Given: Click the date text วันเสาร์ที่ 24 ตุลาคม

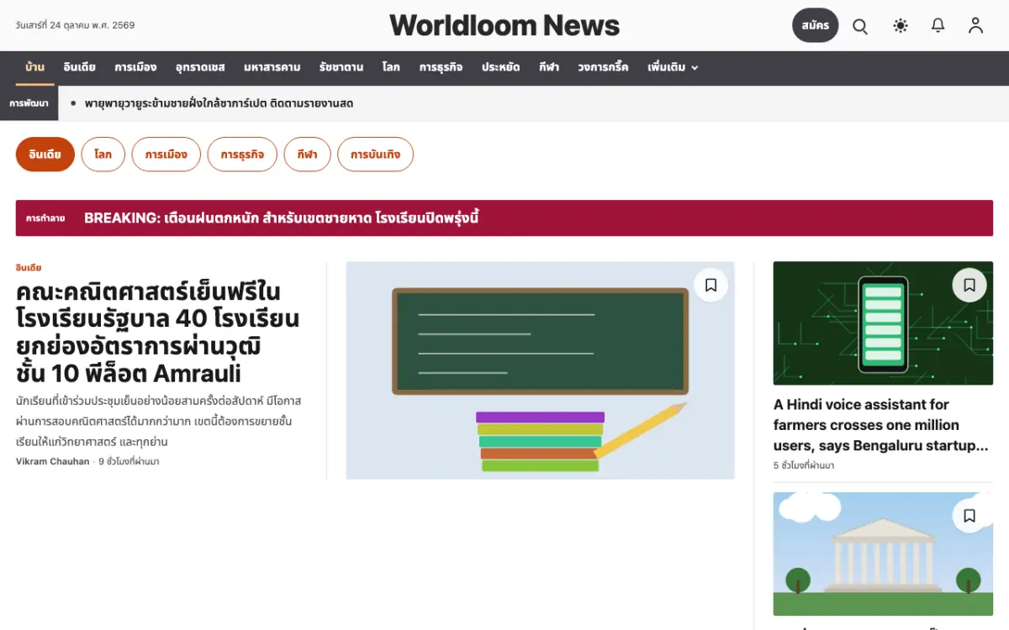Looking at the screenshot, I should tap(75, 25).
